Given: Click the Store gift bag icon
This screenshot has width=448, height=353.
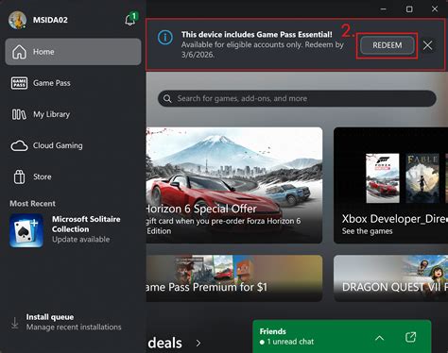Looking at the screenshot, I should click(19, 176).
